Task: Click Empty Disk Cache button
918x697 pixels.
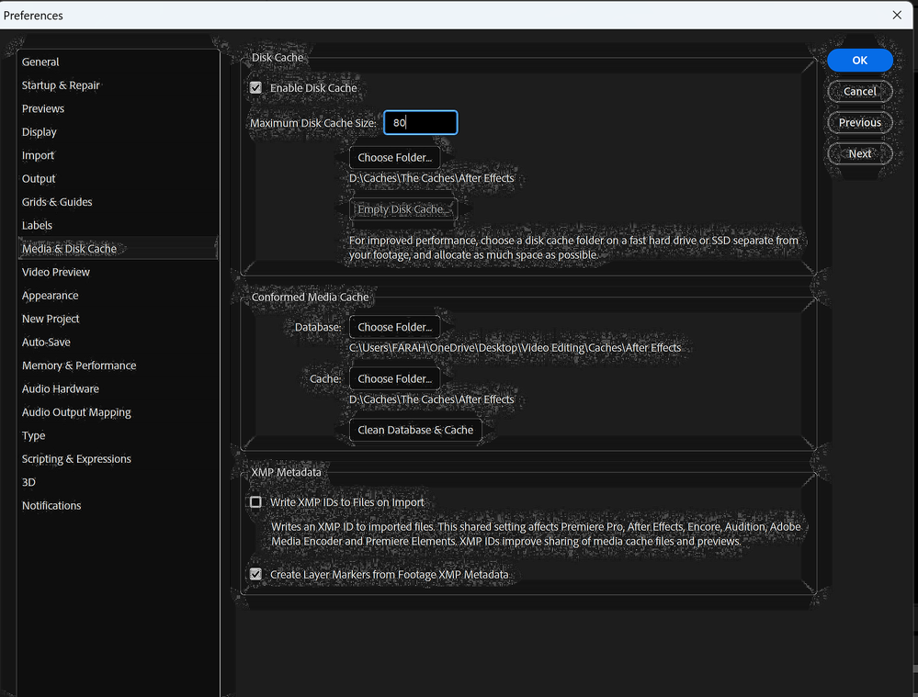Action: (403, 209)
